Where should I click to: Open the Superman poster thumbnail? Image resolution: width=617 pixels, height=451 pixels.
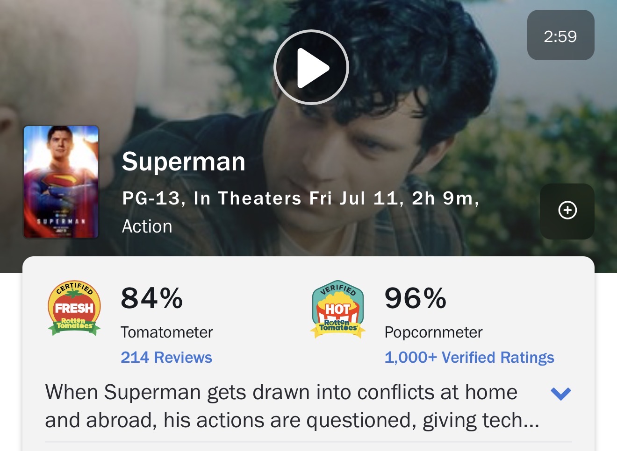tap(61, 182)
